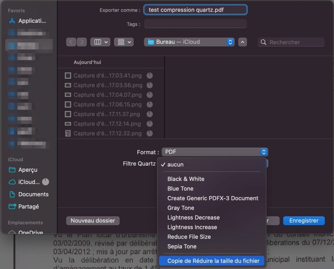The width and height of the screenshot is (334, 269).
Task: Open Applications in the Favoris sidebar
Action: pos(27,21)
